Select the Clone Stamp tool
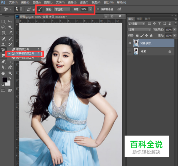This screenshot has height=166, width=178. tap(3, 44)
